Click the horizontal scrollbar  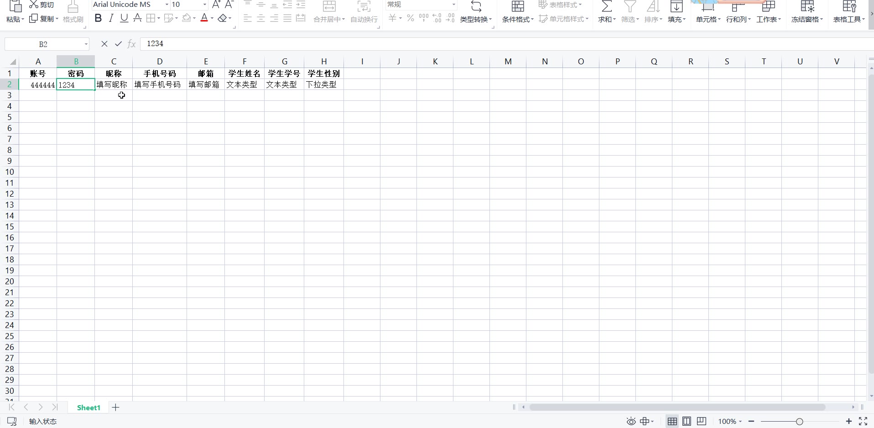(677, 407)
